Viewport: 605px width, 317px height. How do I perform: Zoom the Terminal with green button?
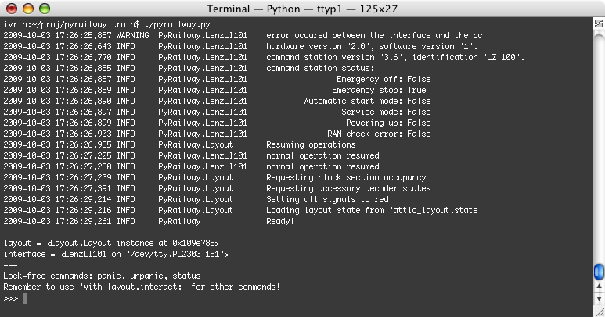click(45, 9)
